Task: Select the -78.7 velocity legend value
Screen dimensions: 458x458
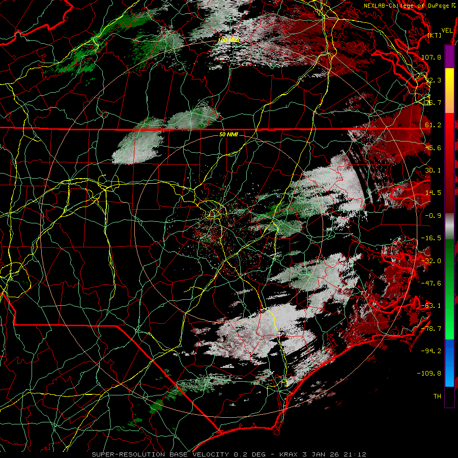Action: point(431,329)
